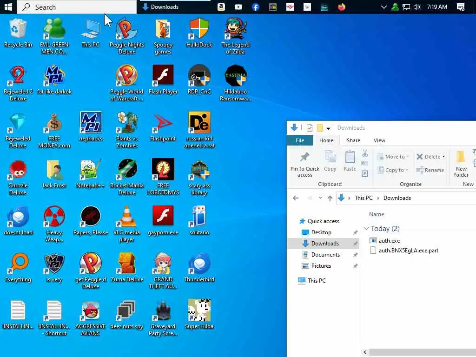
Task: Launch Peggle Nights Deluxe shortcut
Action: pos(127,36)
